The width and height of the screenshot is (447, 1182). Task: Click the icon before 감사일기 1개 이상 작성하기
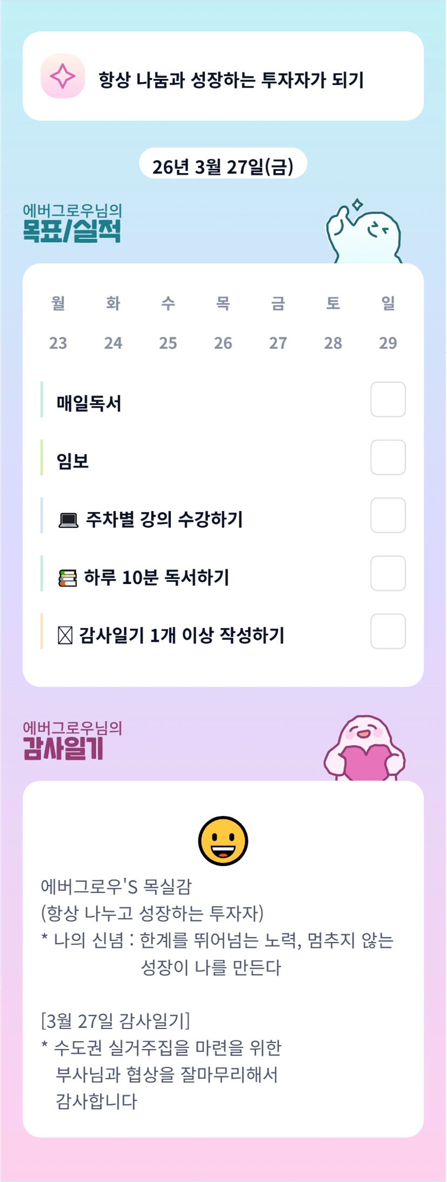[65, 636]
